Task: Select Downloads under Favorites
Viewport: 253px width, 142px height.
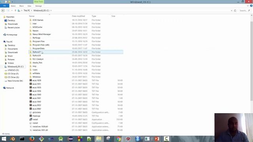Action: [x=13, y=24]
